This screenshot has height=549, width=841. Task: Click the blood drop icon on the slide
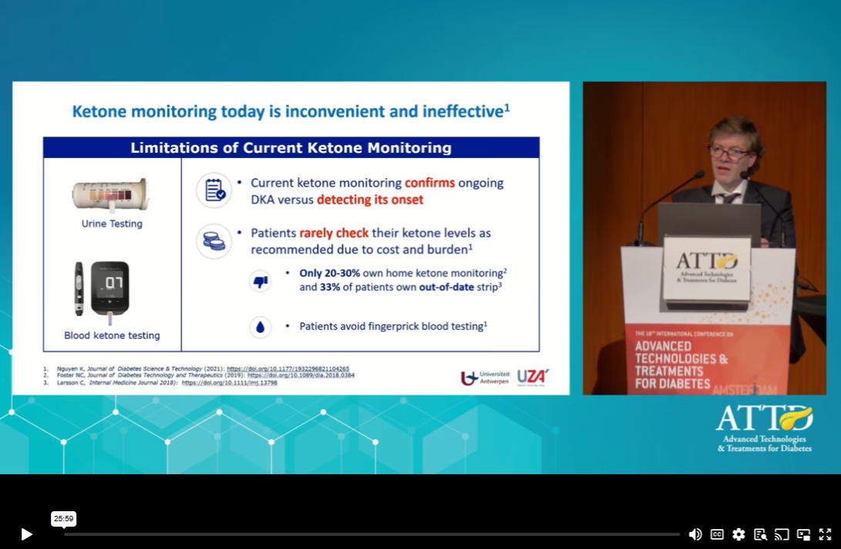261,327
